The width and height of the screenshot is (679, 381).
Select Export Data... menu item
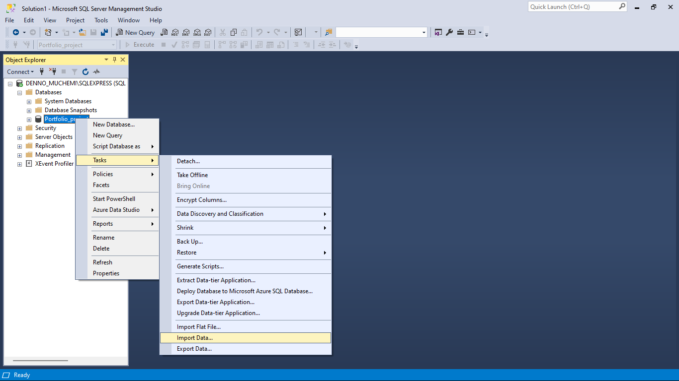[246, 349]
